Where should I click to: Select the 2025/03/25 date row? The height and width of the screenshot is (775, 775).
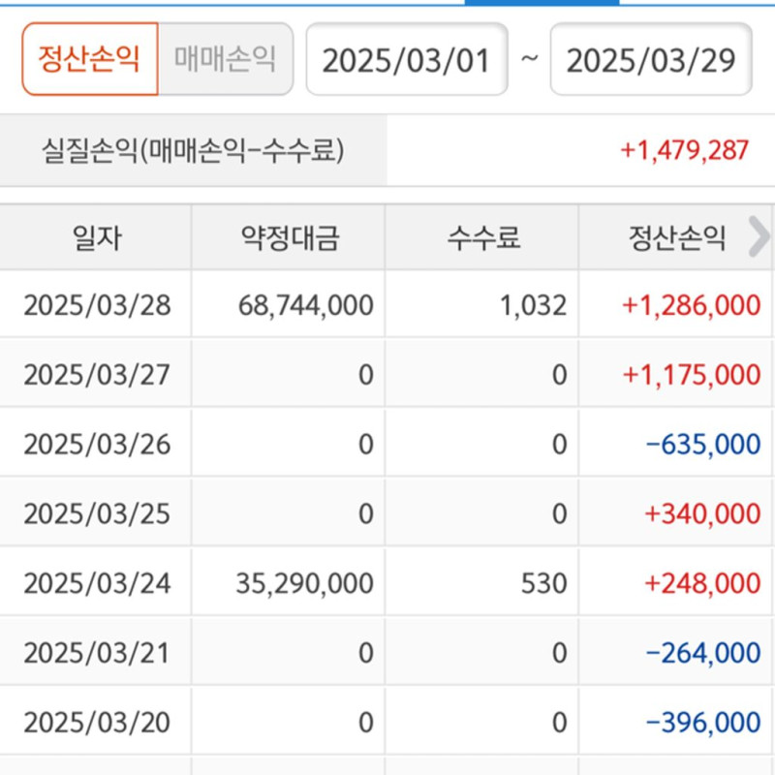pyautogui.click(x=97, y=513)
